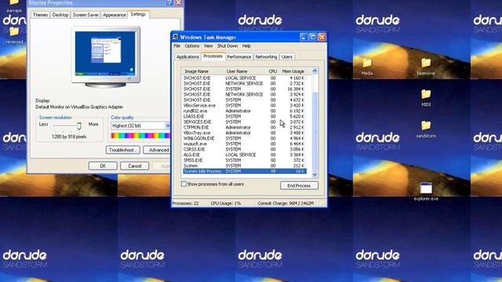Viewport: 502px width, 282px height.
Task: Open Desktop tab in Display Properties
Action: coord(60,15)
